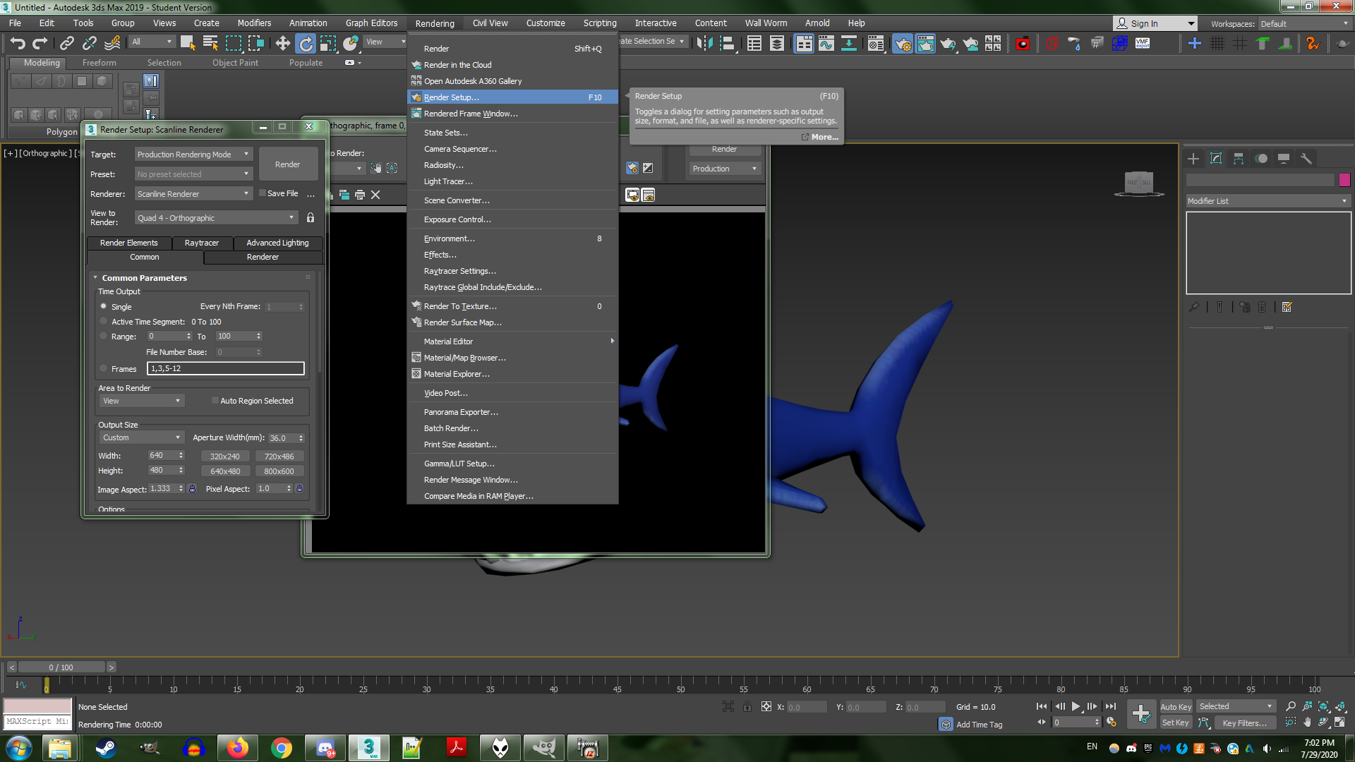This screenshot has height=762, width=1355.
Task: Toggle the View to Render lock icon
Action: 311,218
